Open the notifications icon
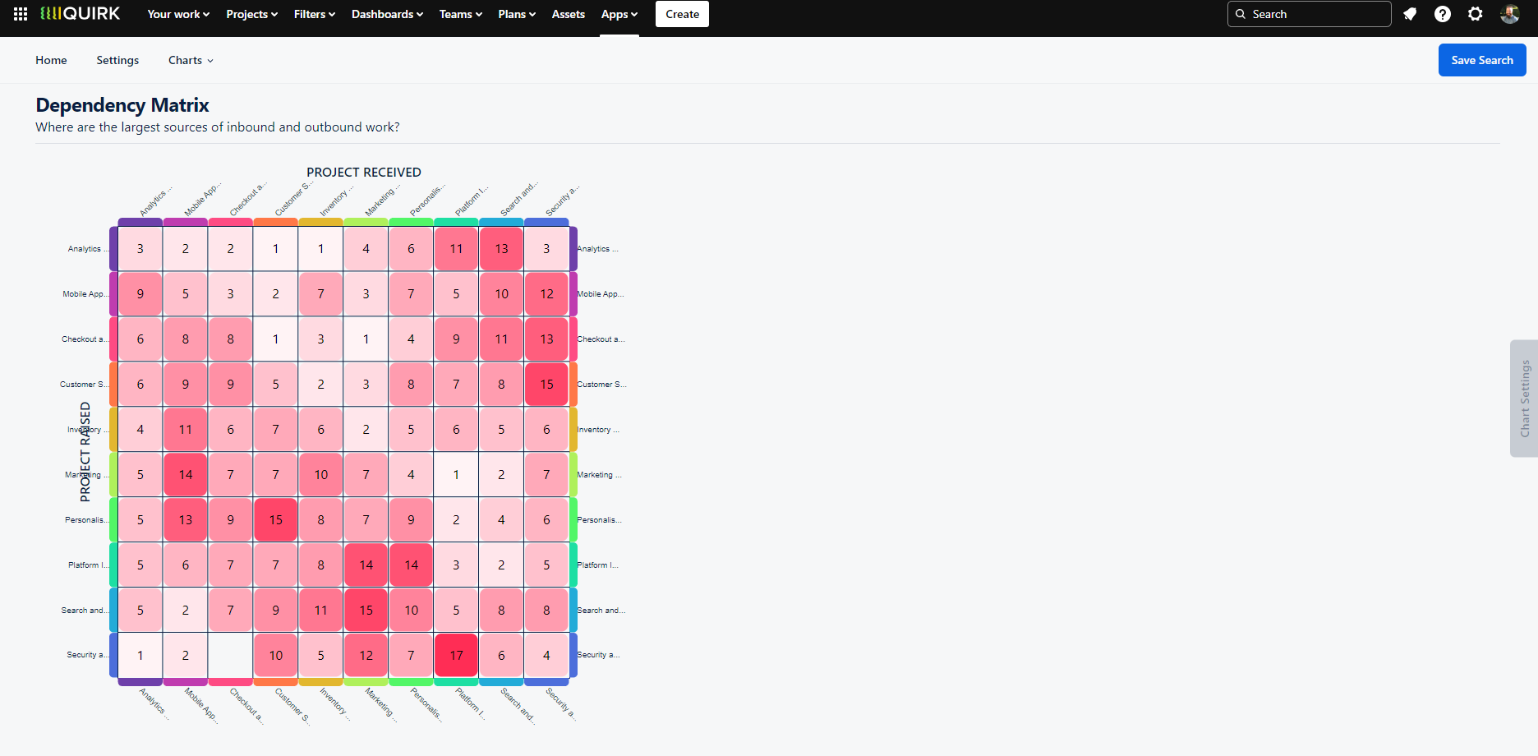Viewport: 1538px width, 756px height. point(1410,14)
